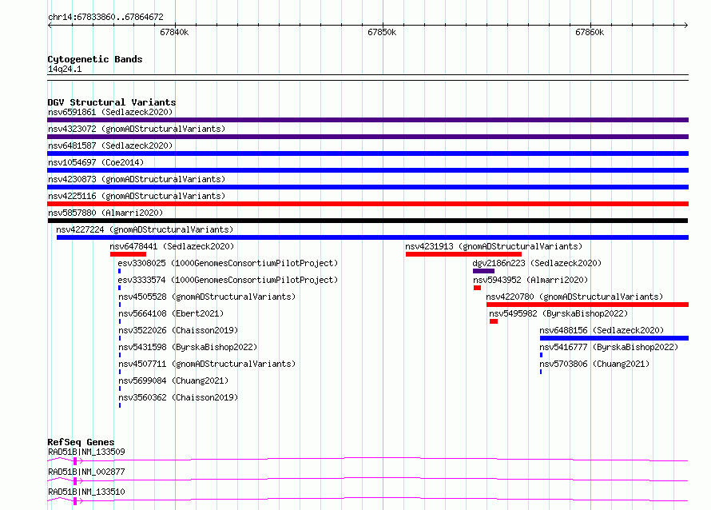Click nsv3522026 (Chaisson2019) label
This screenshot has height=510, width=711.
click(178, 330)
